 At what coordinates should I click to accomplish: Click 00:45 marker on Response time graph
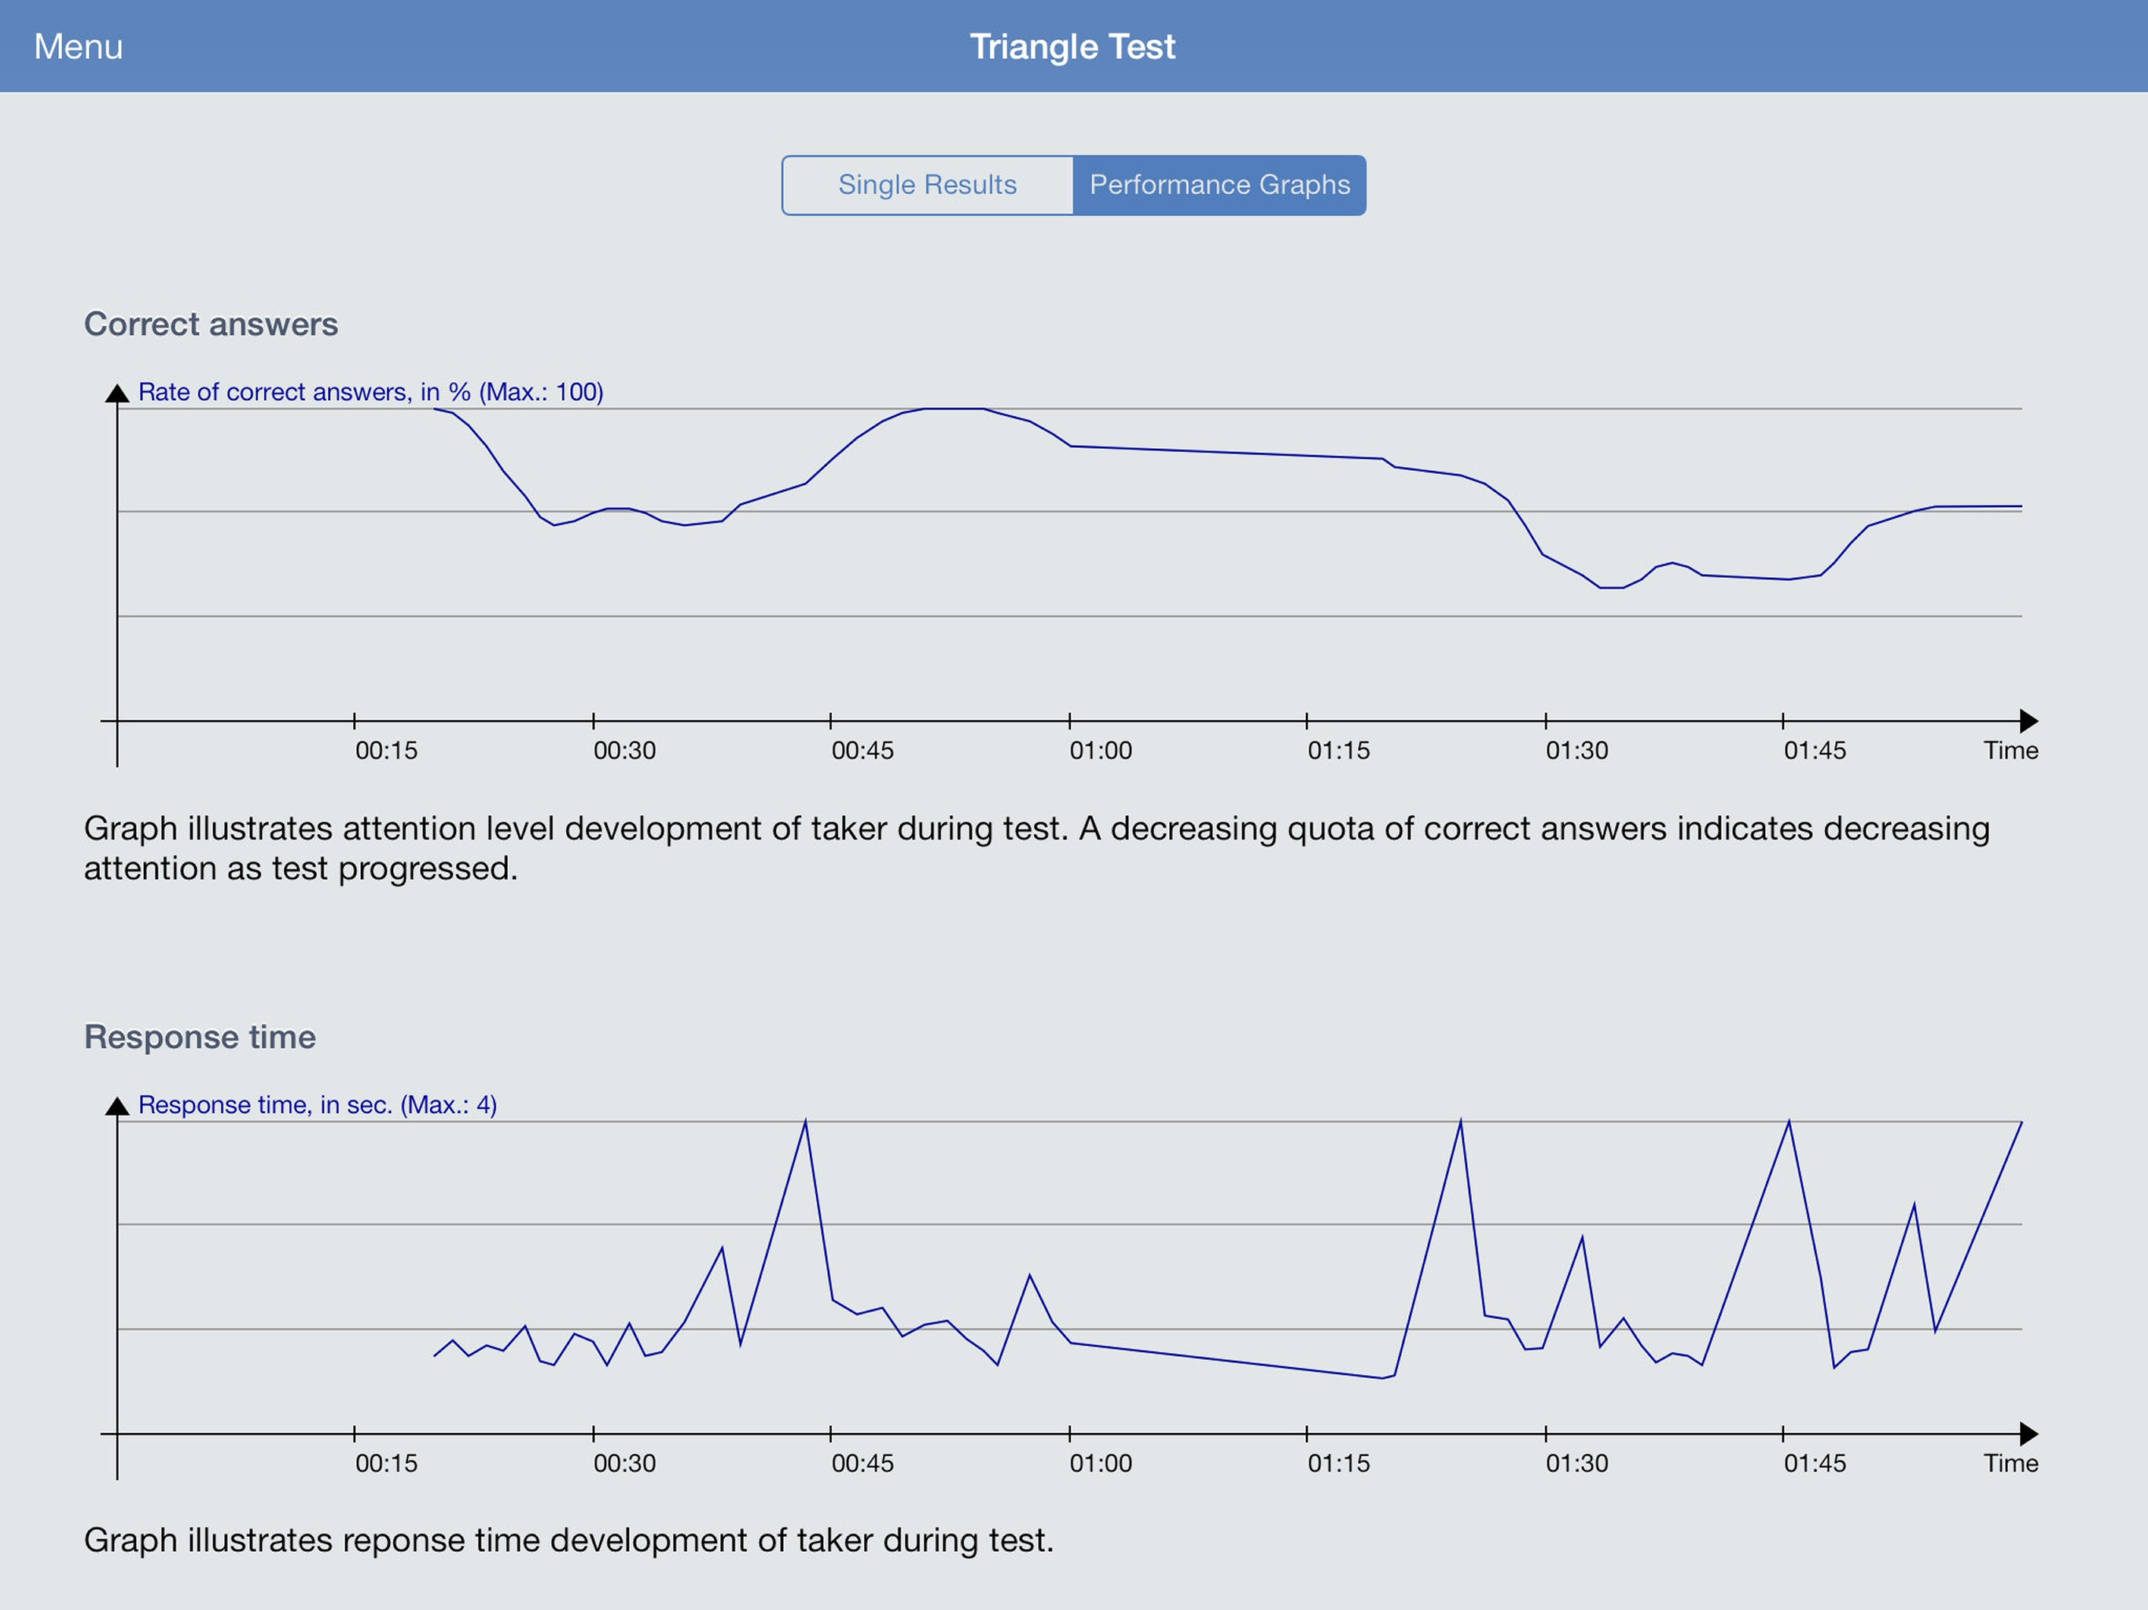[x=862, y=1462]
